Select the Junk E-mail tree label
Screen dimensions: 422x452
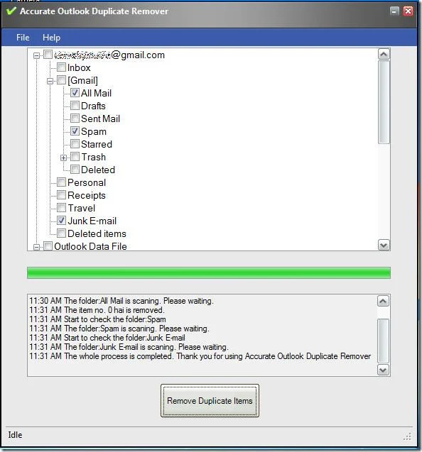pyautogui.click(x=92, y=221)
